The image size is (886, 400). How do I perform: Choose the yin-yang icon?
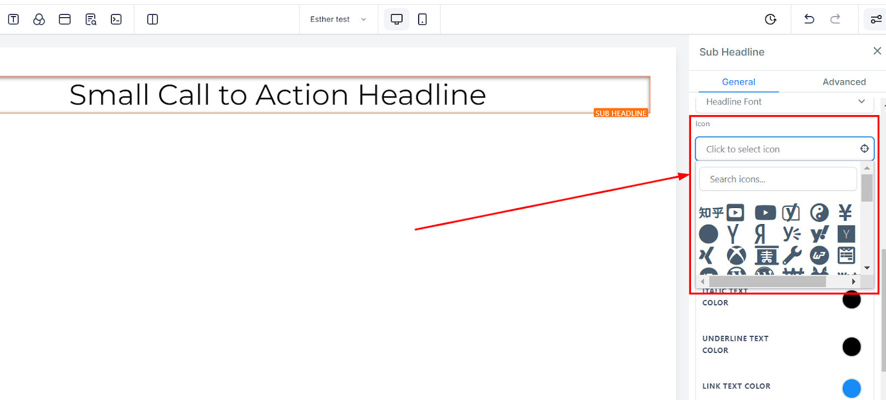[819, 212]
